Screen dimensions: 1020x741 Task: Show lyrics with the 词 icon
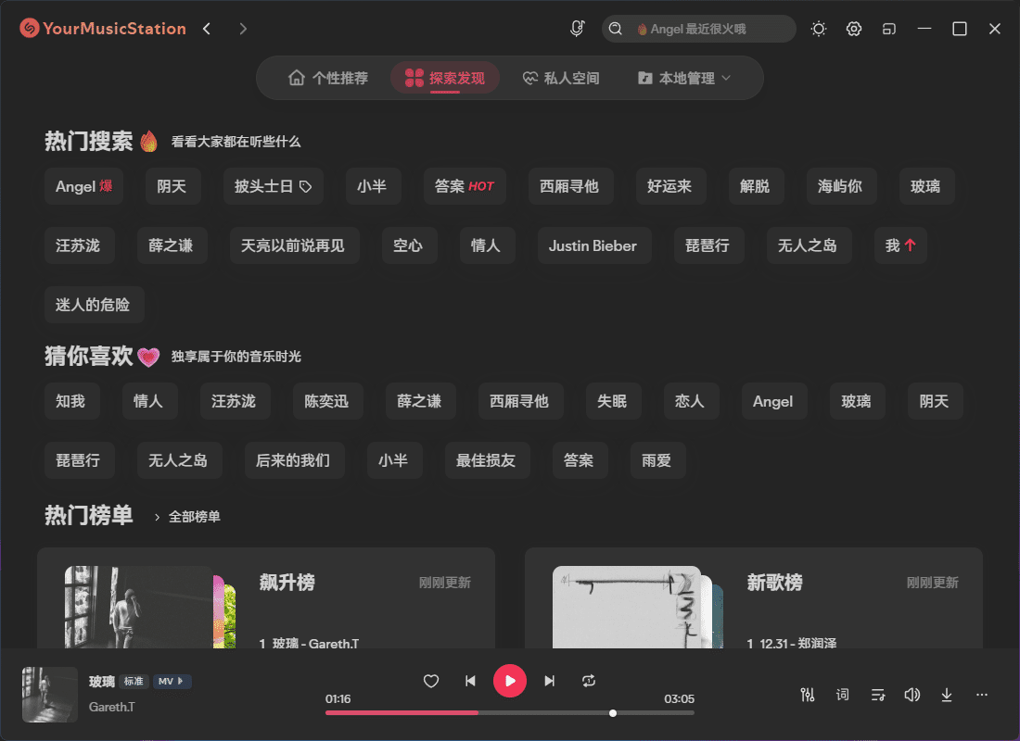(x=842, y=695)
